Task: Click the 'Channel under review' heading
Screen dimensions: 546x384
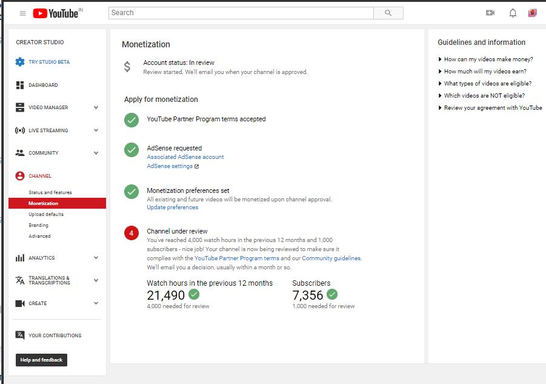Action: pyautogui.click(x=177, y=231)
